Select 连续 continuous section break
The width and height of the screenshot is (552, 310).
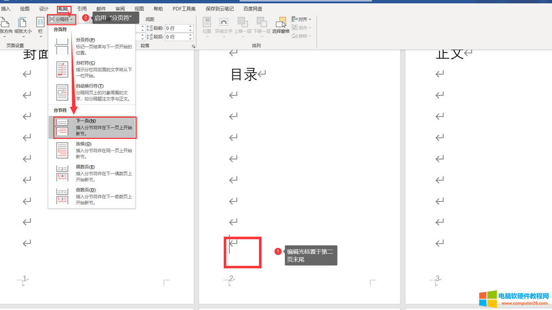(92, 150)
